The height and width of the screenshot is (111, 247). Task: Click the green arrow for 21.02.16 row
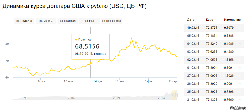(240, 100)
